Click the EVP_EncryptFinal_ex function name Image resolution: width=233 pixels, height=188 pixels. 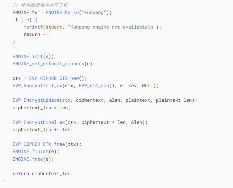coord(39,122)
